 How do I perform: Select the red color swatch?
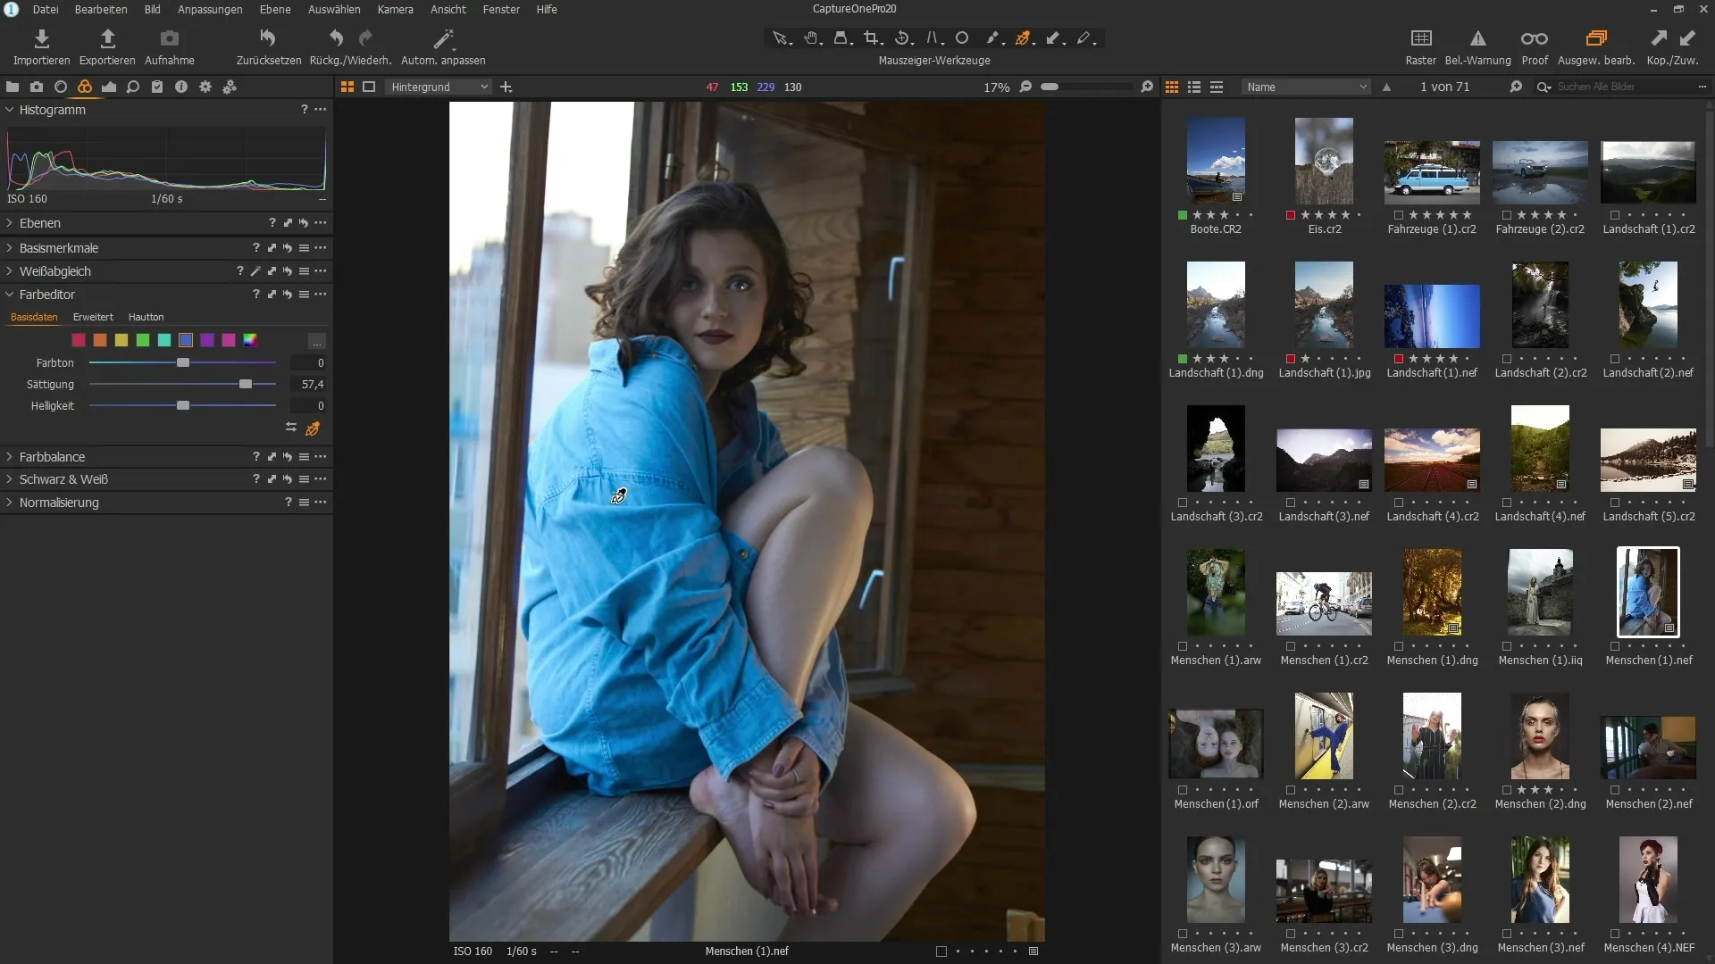79,340
